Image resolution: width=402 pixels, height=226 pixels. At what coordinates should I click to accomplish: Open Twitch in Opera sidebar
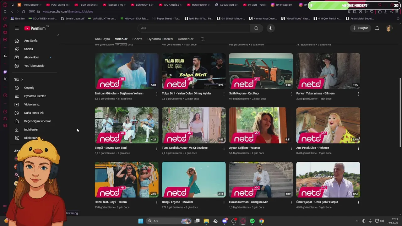(5, 72)
